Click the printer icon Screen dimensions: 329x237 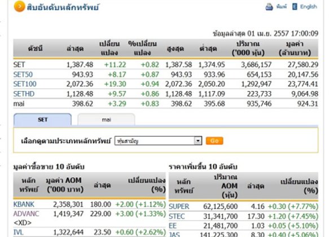pyautogui.click(x=269, y=7)
